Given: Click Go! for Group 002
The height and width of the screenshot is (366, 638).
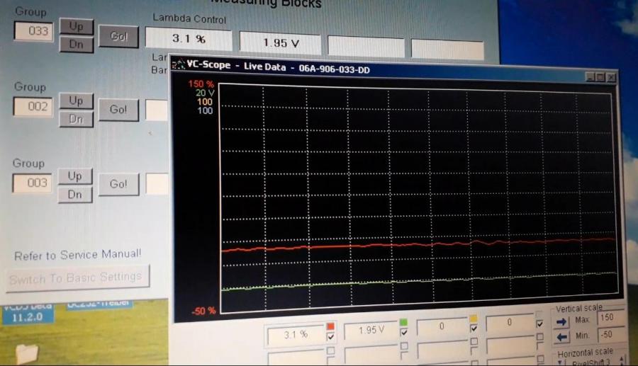Looking at the screenshot, I should pos(118,110).
